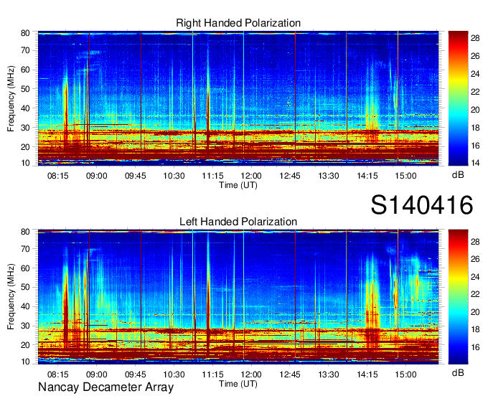
Task: Click 40 MHz tick of Left Handed plot
Action: (x=25, y=306)
